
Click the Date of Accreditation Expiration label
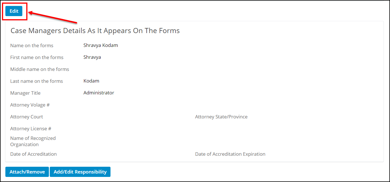pos(230,154)
